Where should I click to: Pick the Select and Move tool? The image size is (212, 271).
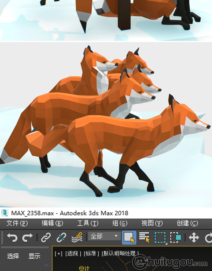[x=194, y=238]
